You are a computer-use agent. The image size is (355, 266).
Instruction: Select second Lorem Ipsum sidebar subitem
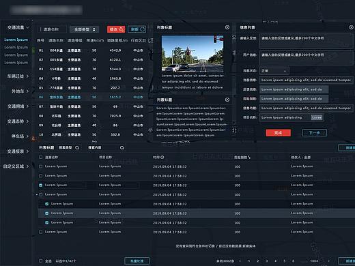[16, 47]
